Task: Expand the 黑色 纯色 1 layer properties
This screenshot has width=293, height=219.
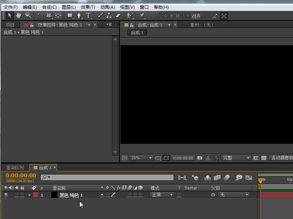Action: 29,195
